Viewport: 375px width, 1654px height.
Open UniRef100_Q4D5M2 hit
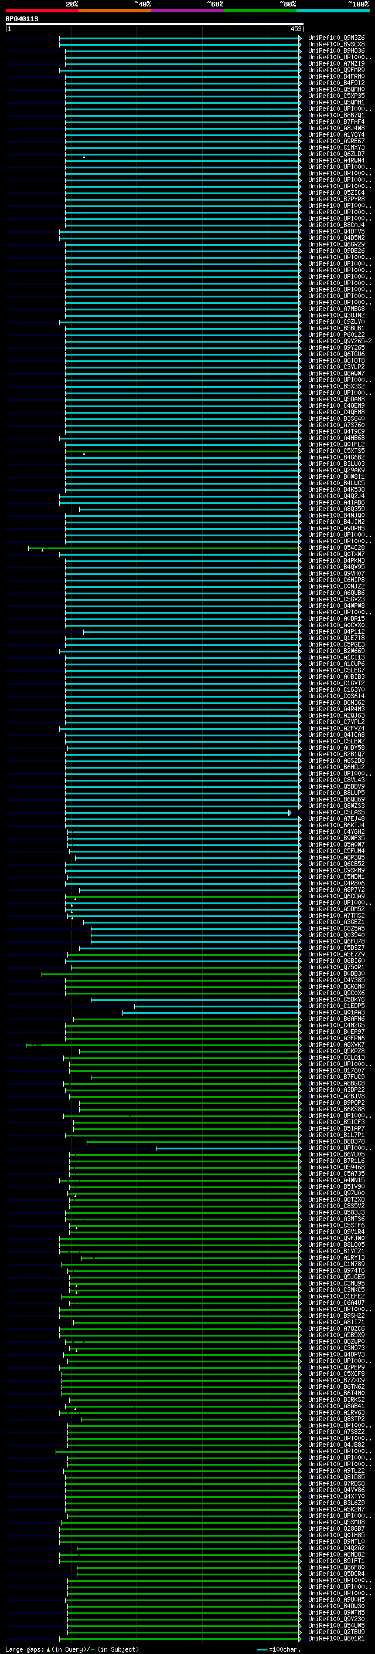(x=336, y=238)
